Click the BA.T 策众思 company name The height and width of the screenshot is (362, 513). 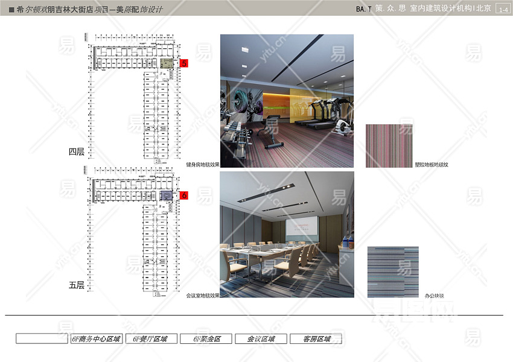pos(423,8)
